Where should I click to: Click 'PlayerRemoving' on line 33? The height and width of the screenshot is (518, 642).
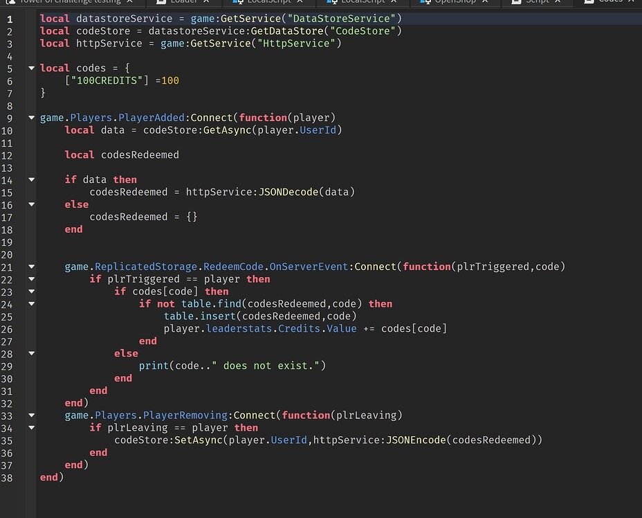(185, 415)
